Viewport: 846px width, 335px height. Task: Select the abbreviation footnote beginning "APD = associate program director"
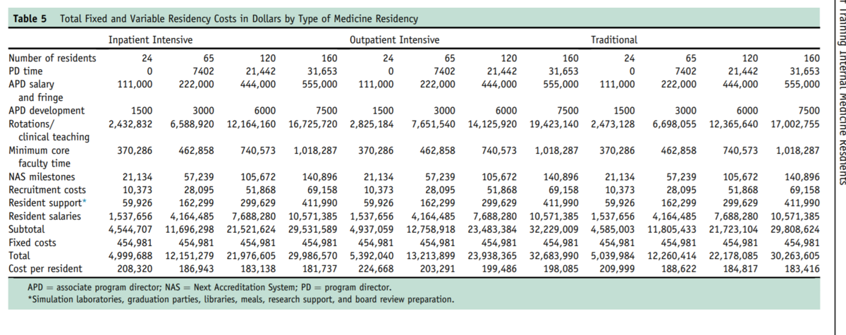pos(209,288)
